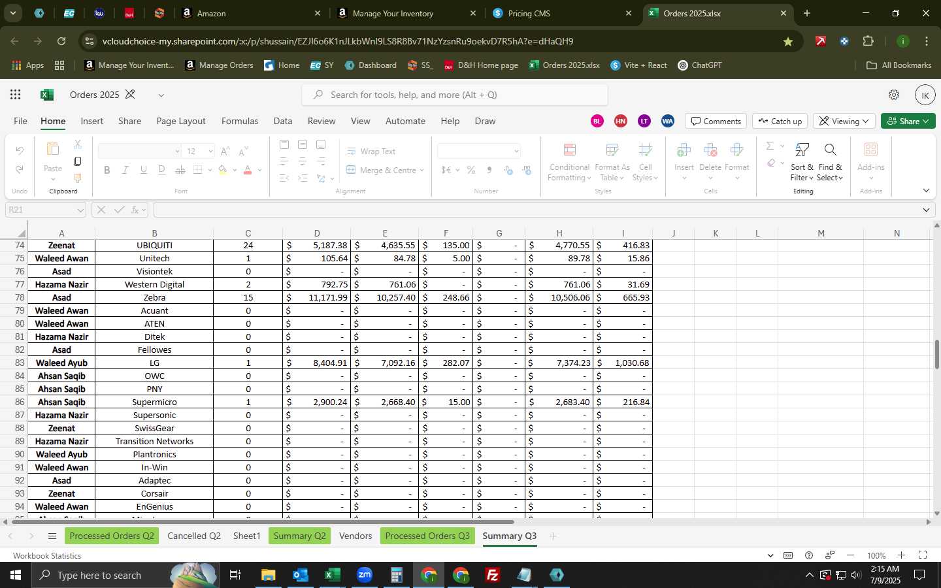Image resolution: width=941 pixels, height=588 pixels.
Task: Click the Excel logo icon
Action: pos(46,95)
